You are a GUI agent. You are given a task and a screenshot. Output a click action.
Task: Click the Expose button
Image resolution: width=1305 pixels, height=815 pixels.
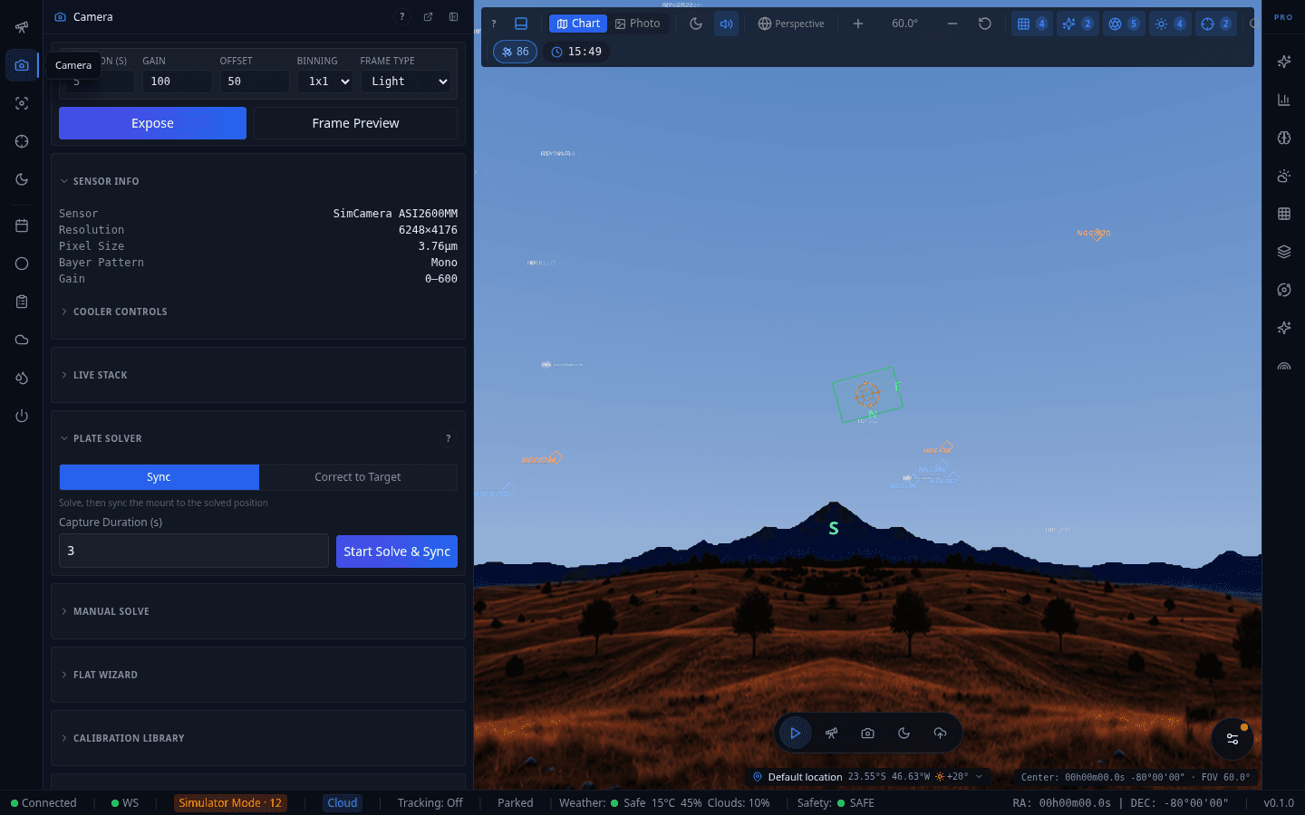(152, 123)
